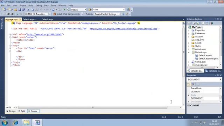224x126 pixels.
Task: Click the Publish Web icon beside publish settings
Action: coord(123,14)
